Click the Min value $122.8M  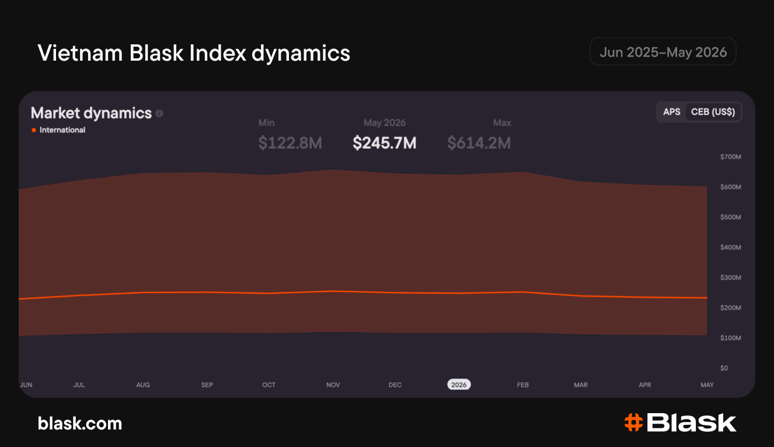(290, 143)
